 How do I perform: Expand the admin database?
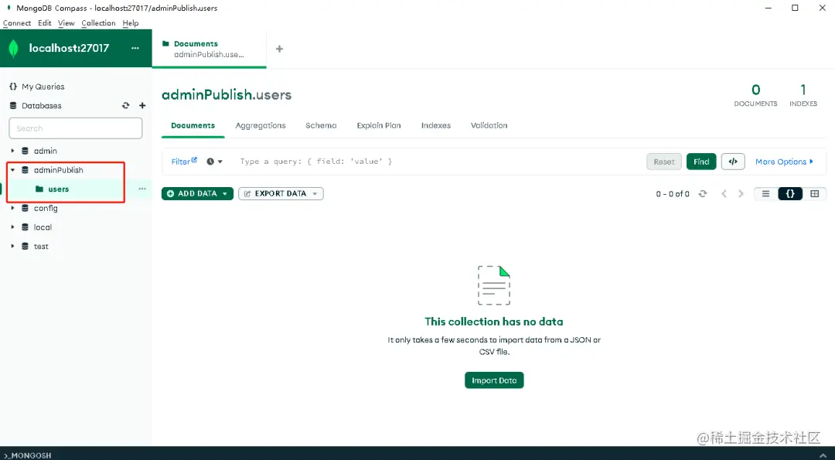point(13,152)
